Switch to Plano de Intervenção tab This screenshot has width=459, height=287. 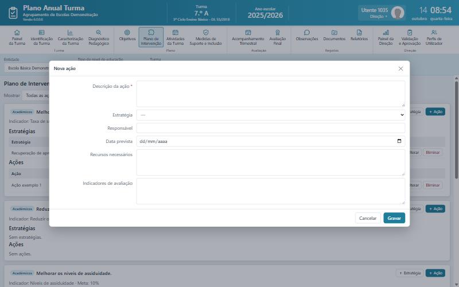(x=151, y=37)
